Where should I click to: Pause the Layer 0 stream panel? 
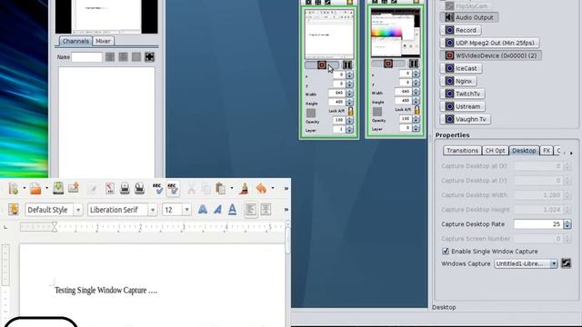click(x=413, y=64)
